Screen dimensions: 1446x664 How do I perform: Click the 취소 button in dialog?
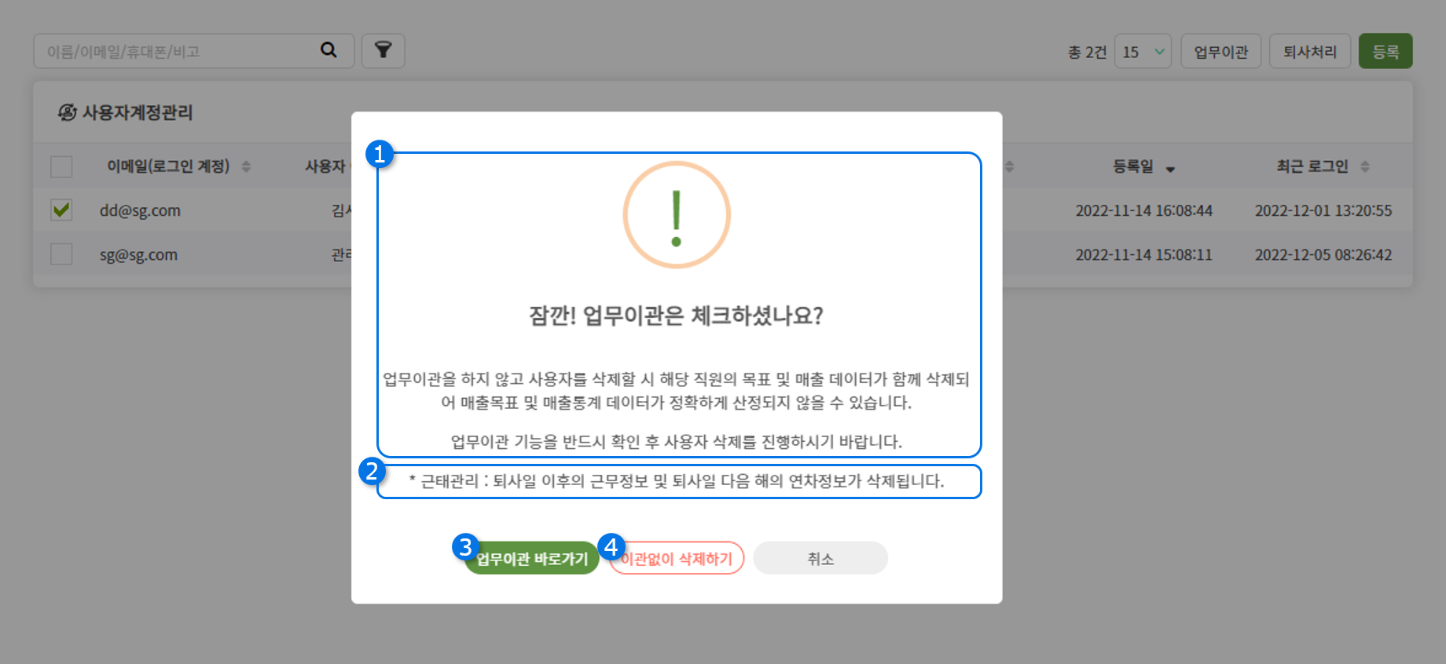pos(820,558)
